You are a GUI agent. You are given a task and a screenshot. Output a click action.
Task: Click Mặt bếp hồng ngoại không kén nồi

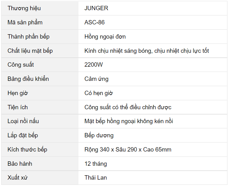click(x=129, y=121)
